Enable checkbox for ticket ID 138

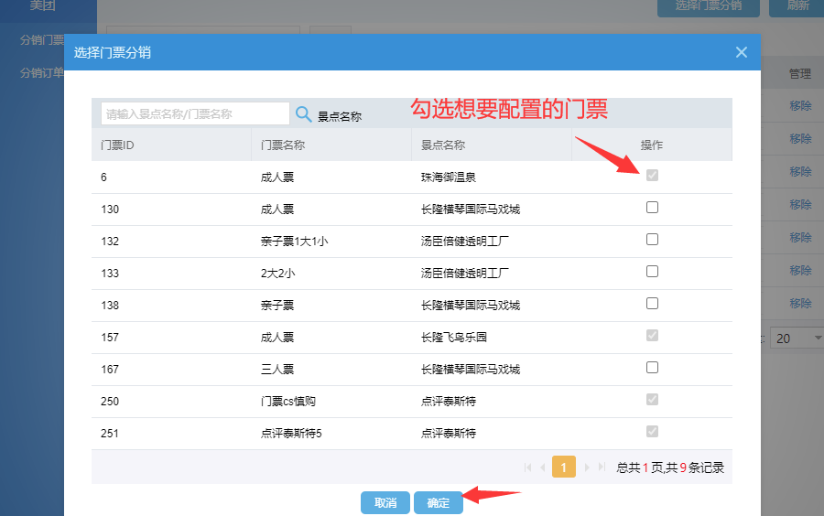(x=652, y=304)
